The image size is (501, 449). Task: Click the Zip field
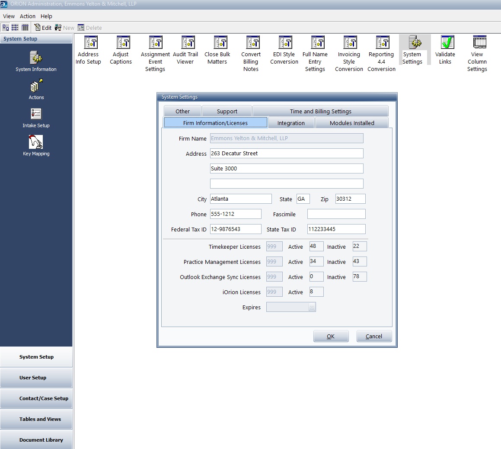(350, 199)
